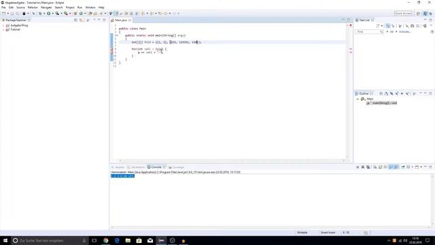Click the Activate... link in Task List

405,32
